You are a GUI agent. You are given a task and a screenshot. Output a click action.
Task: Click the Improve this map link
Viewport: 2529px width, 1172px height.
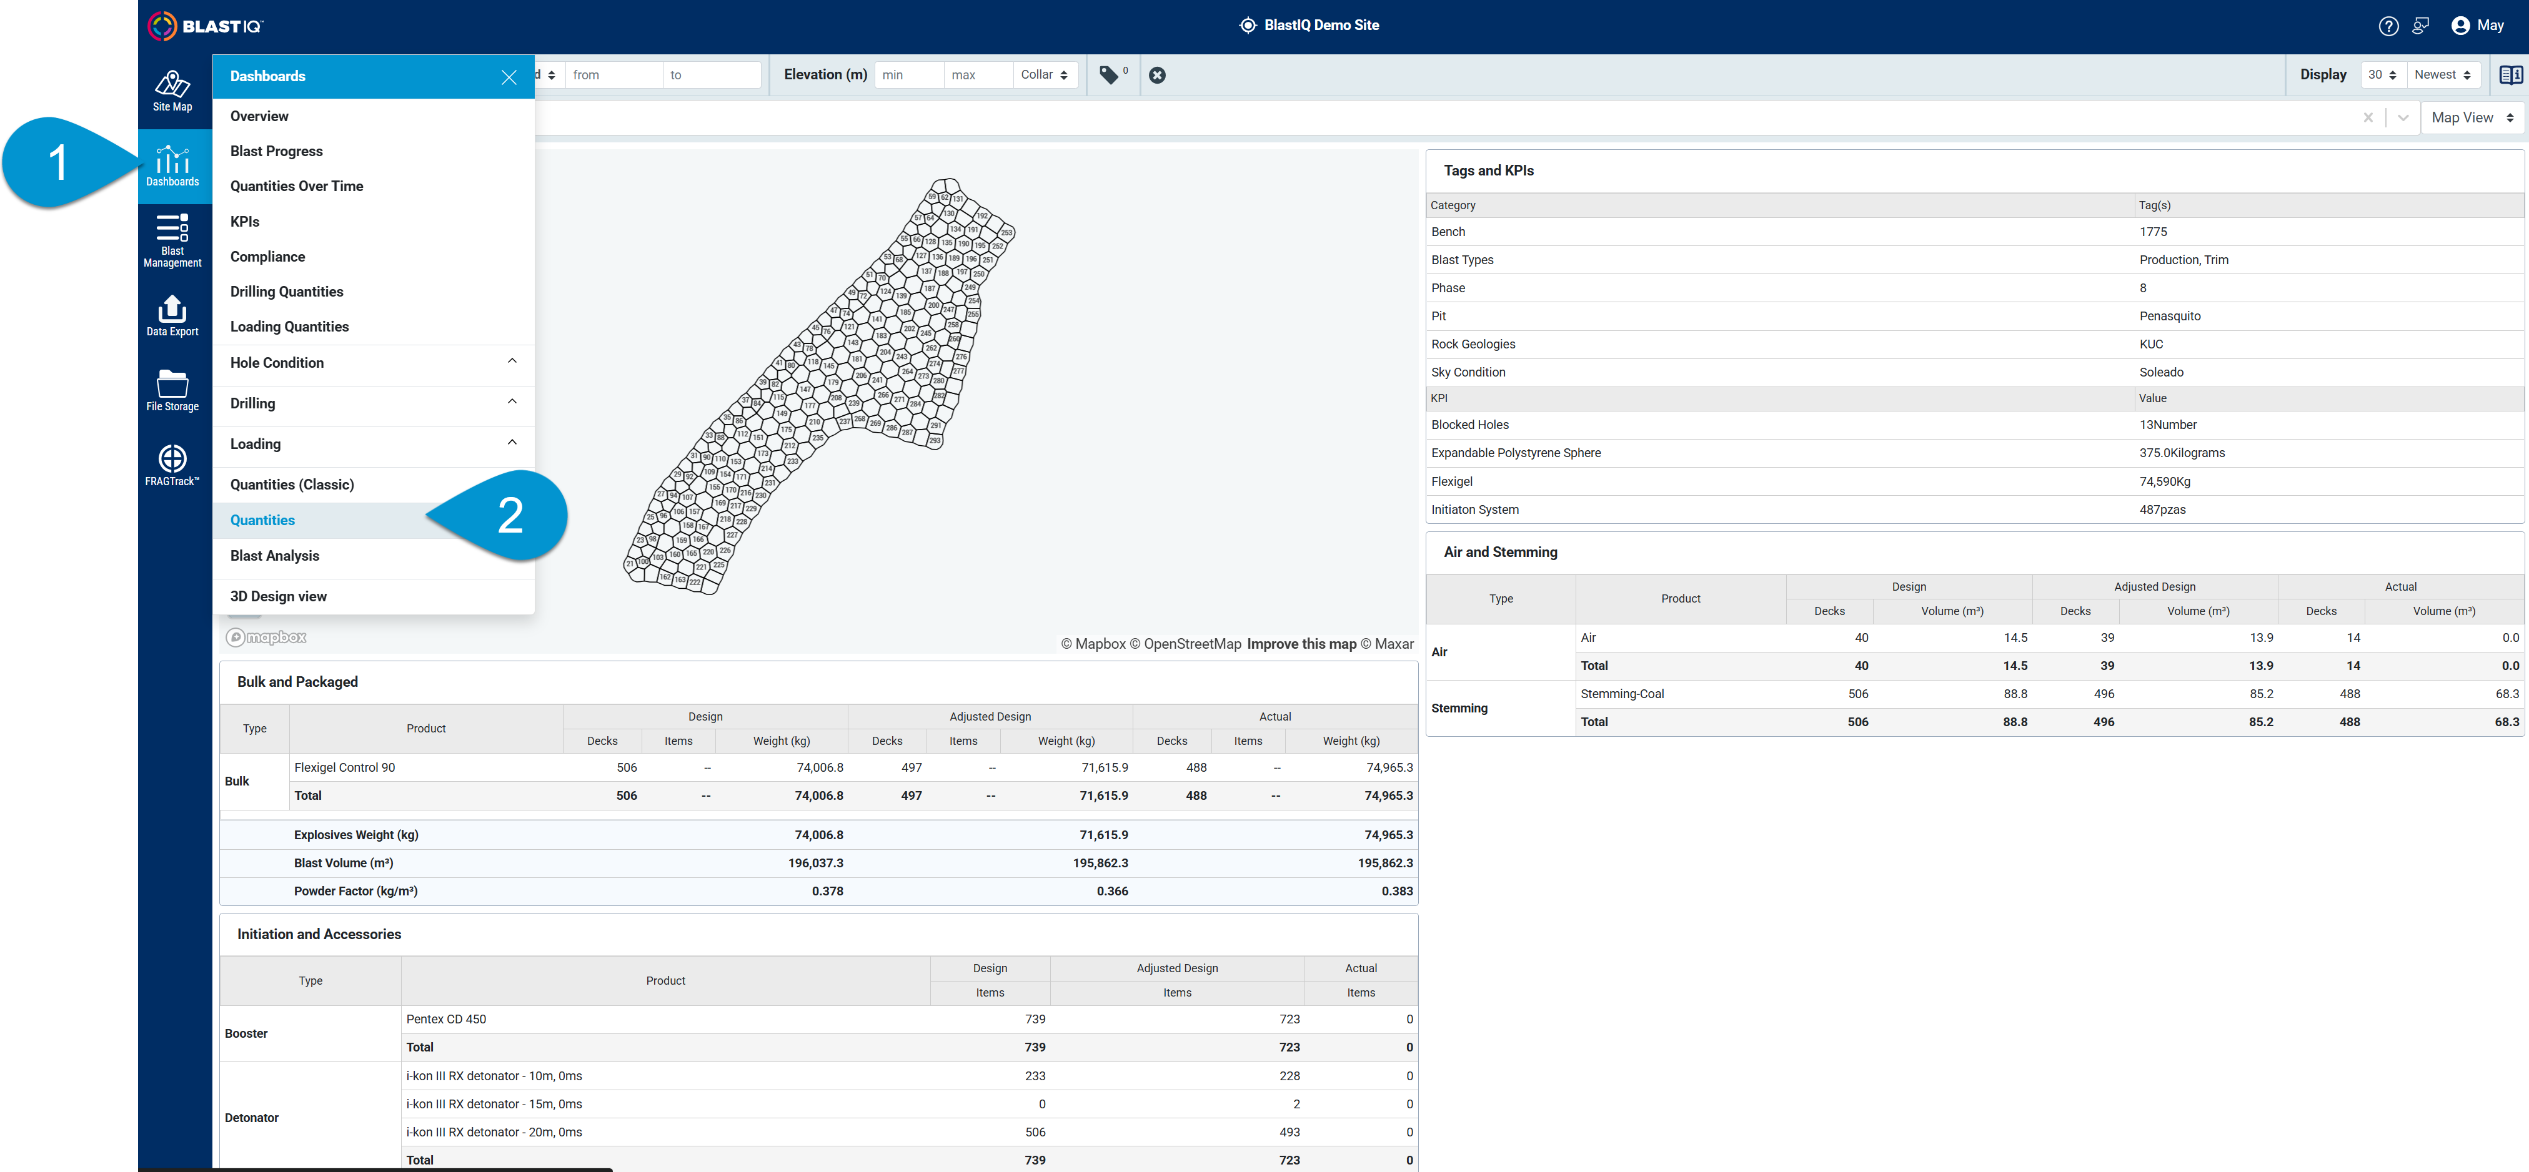pyautogui.click(x=1301, y=644)
